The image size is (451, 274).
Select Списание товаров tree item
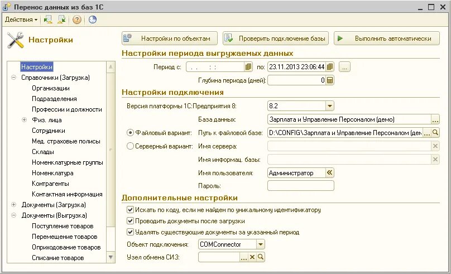(x=57, y=258)
